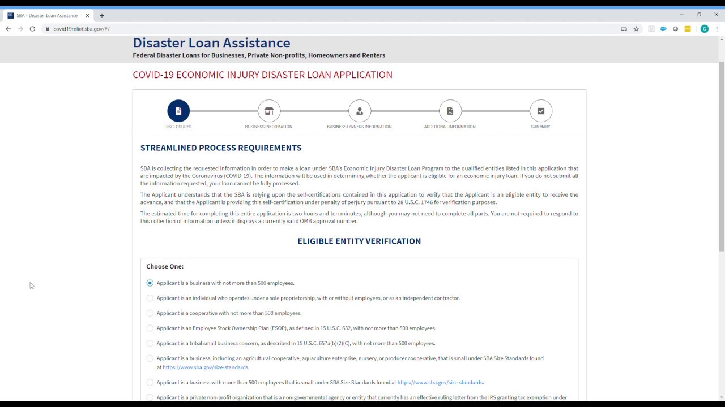
Task: Click the Disaster Loan Assistance heading
Action: tap(211, 43)
